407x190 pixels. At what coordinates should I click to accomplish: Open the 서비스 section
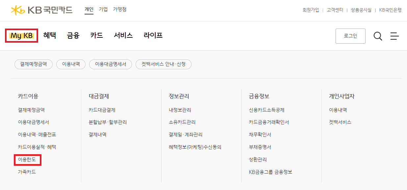(123, 35)
